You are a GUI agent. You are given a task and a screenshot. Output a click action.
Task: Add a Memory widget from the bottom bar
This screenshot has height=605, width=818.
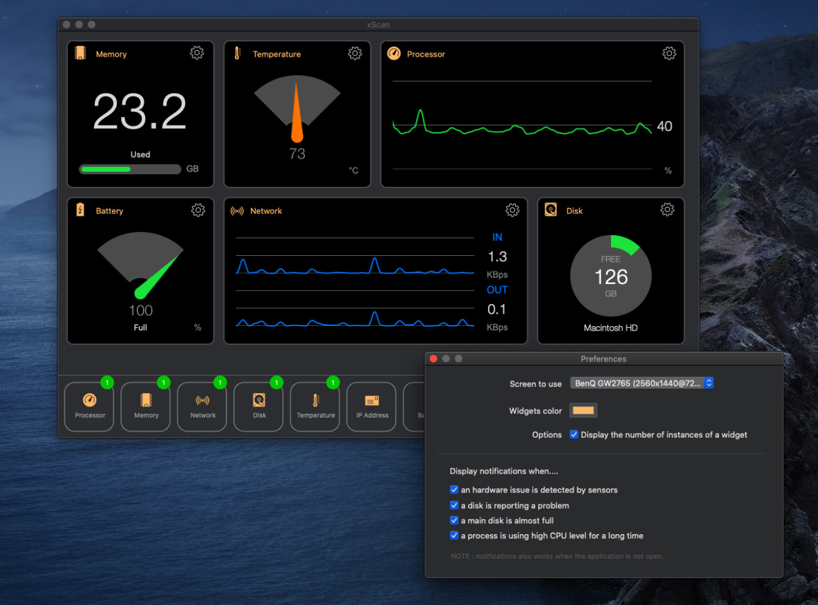coord(147,406)
